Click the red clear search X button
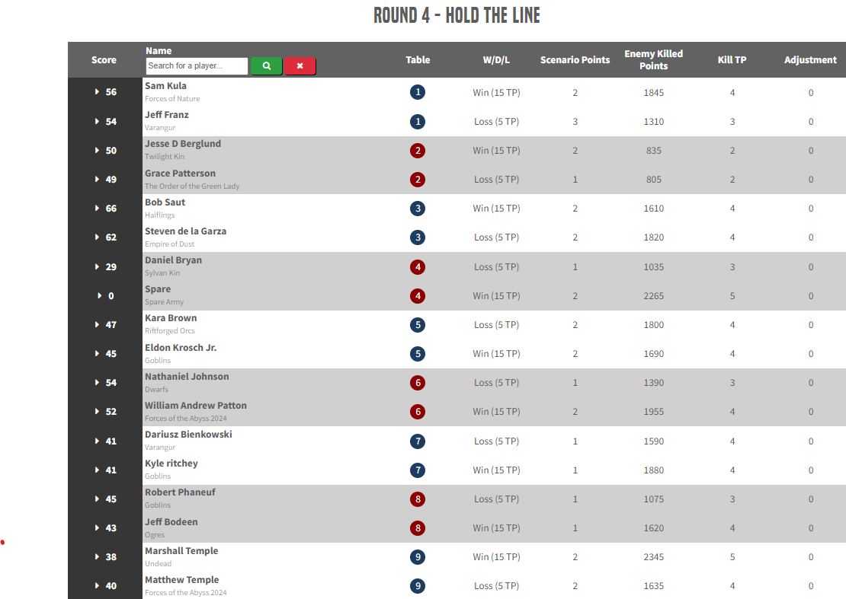Image resolution: width=846 pixels, height=599 pixels. point(300,66)
